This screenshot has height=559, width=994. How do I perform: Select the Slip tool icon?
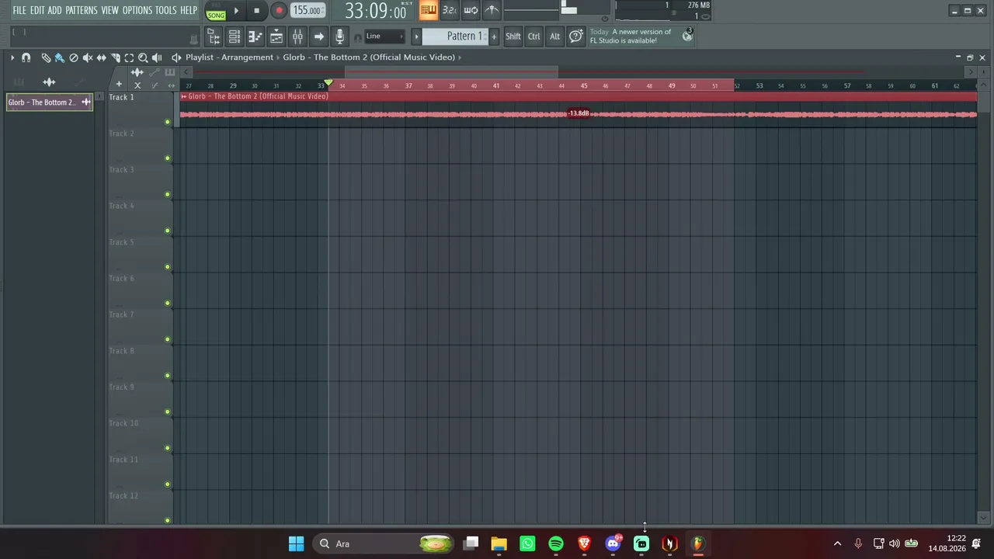tap(102, 57)
